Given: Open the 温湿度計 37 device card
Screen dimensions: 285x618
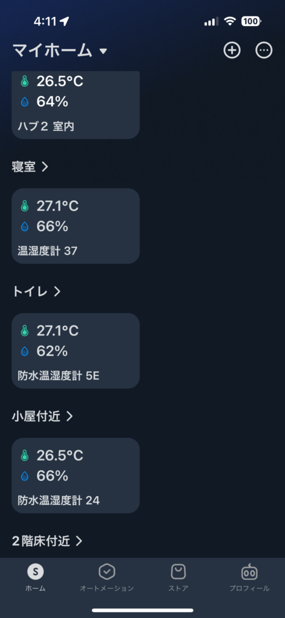Looking at the screenshot, I should (75, 226).
